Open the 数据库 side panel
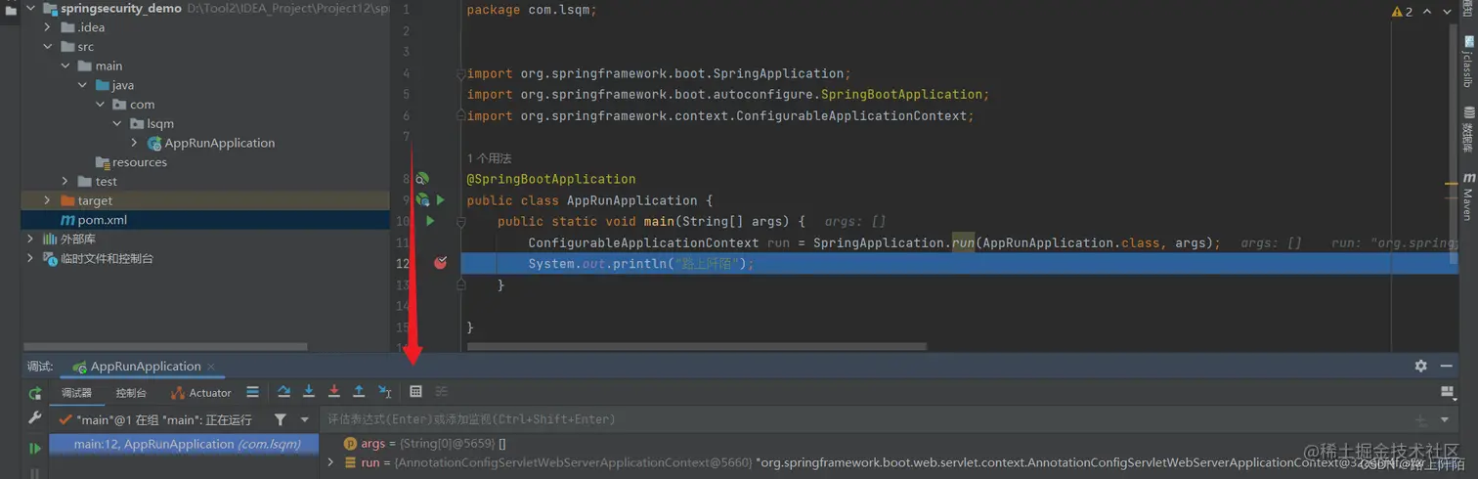This screenshot has height=479, width=1478. click(1468, 129)
